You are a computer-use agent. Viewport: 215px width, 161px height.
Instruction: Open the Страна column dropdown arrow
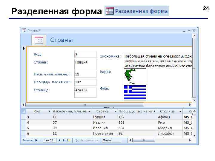pyautogui.click(x=115, y=112)
